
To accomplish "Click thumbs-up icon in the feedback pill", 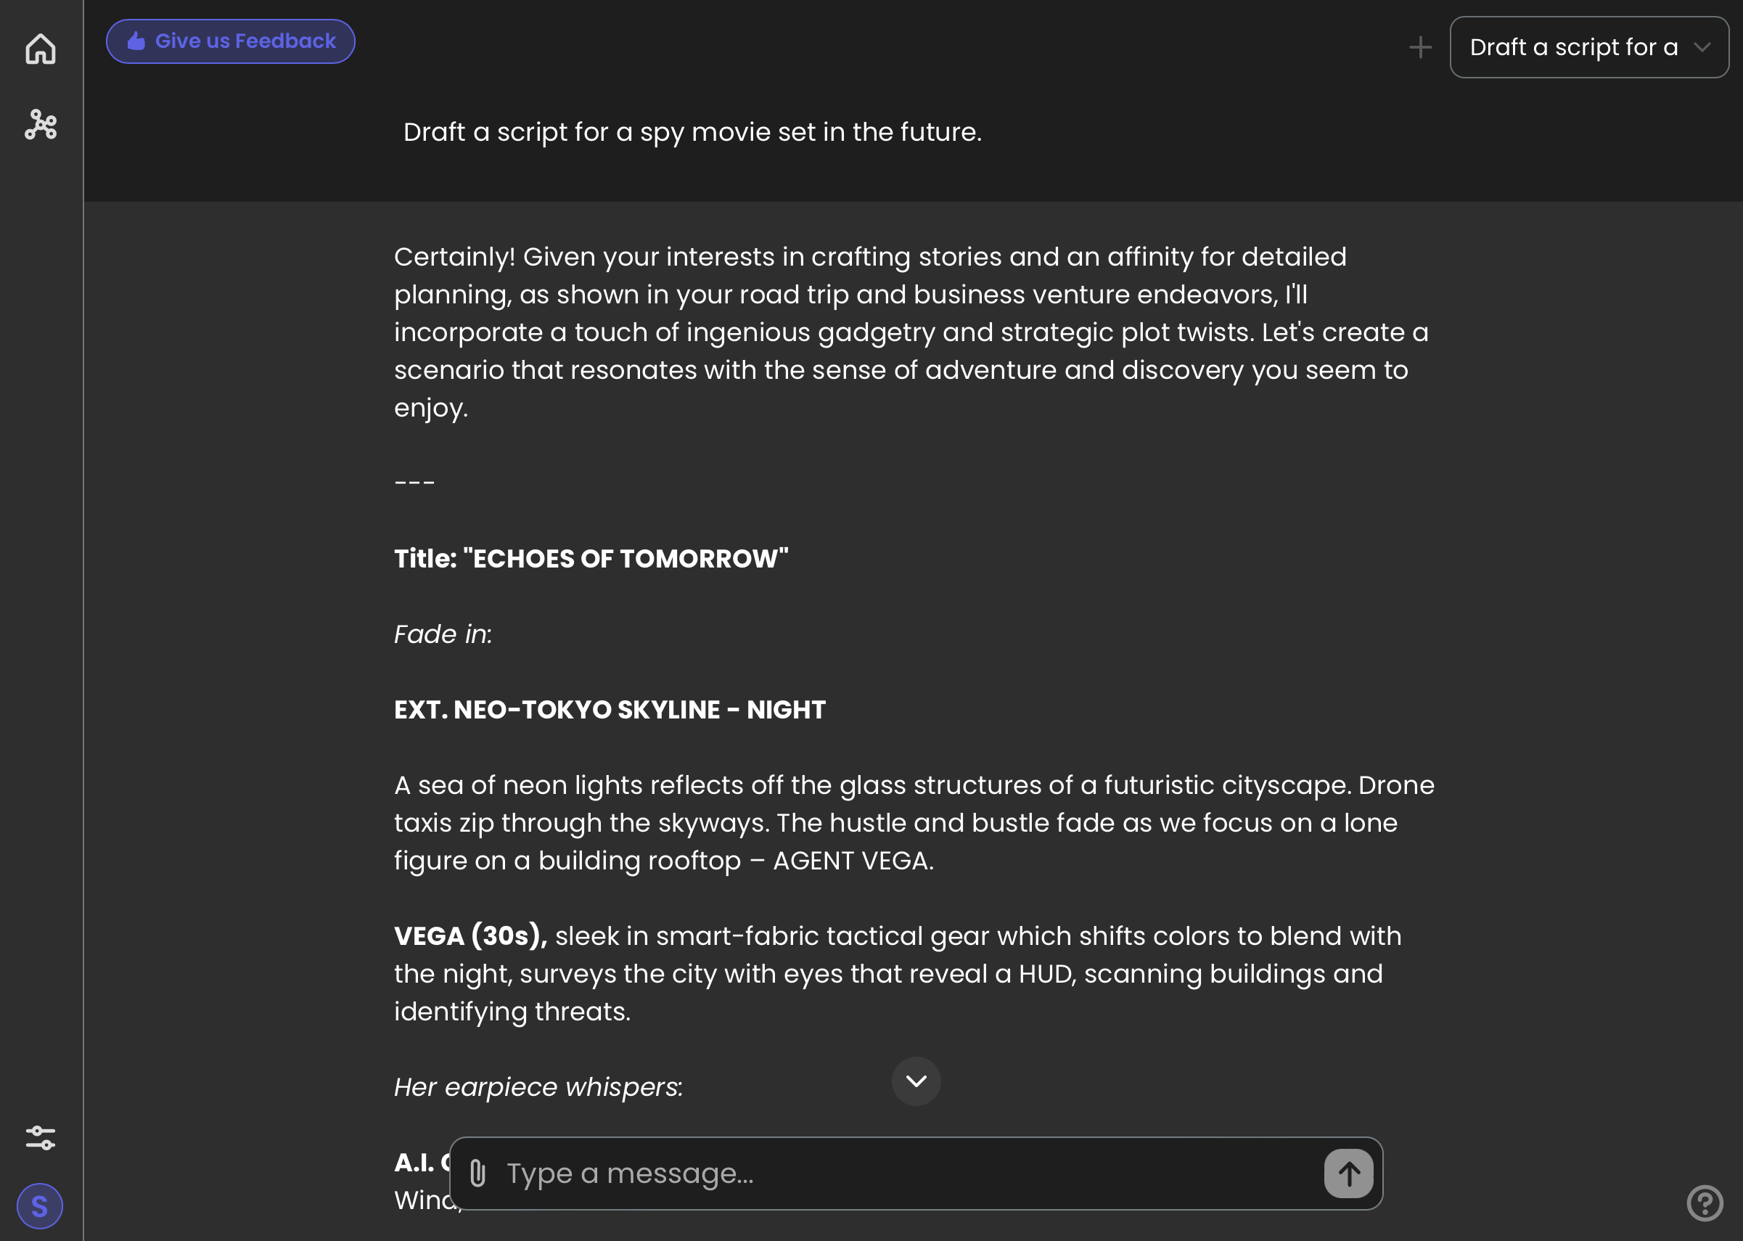I will coord(136,41).
